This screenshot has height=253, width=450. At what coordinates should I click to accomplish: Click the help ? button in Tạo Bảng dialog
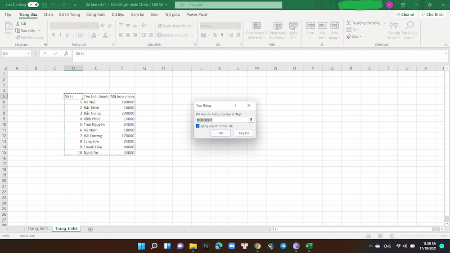[x=235, y=106]
